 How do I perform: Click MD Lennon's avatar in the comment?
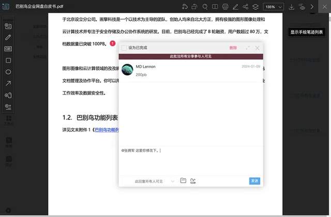[127, 69]
